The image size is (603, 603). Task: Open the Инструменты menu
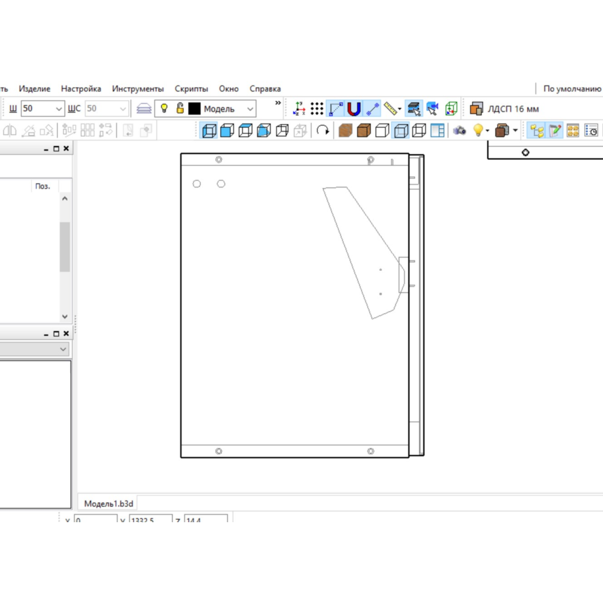[x=137, y=89]
